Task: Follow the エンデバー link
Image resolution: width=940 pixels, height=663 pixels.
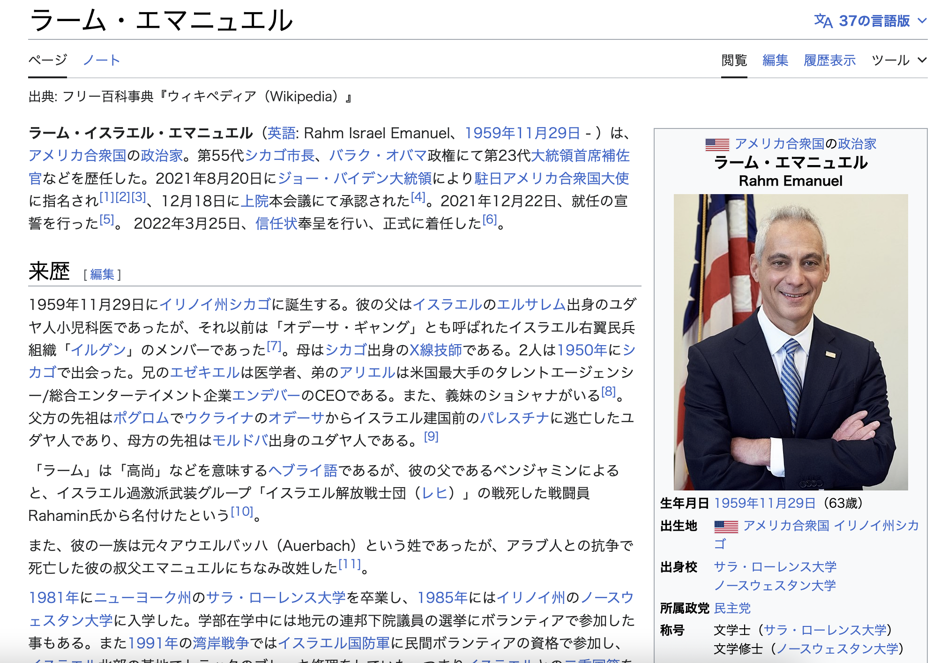Action: [x=266, y=395]
